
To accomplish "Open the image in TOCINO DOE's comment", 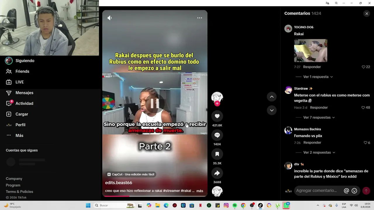I will (x=311, y=50).
